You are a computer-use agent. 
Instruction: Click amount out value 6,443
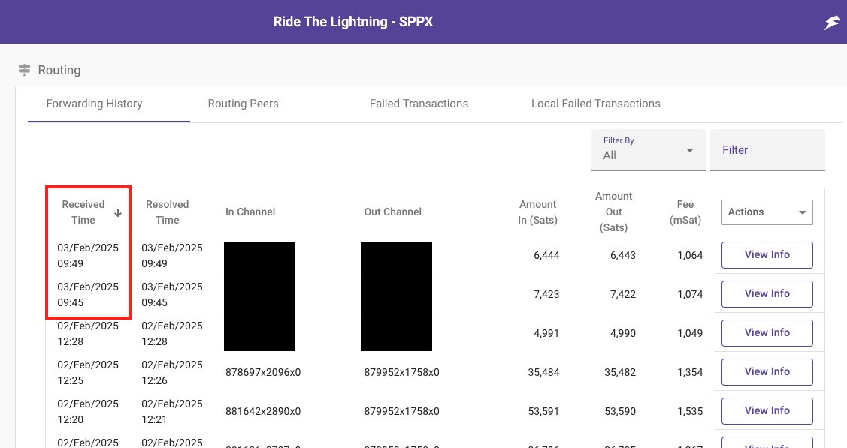coord(623,256)
